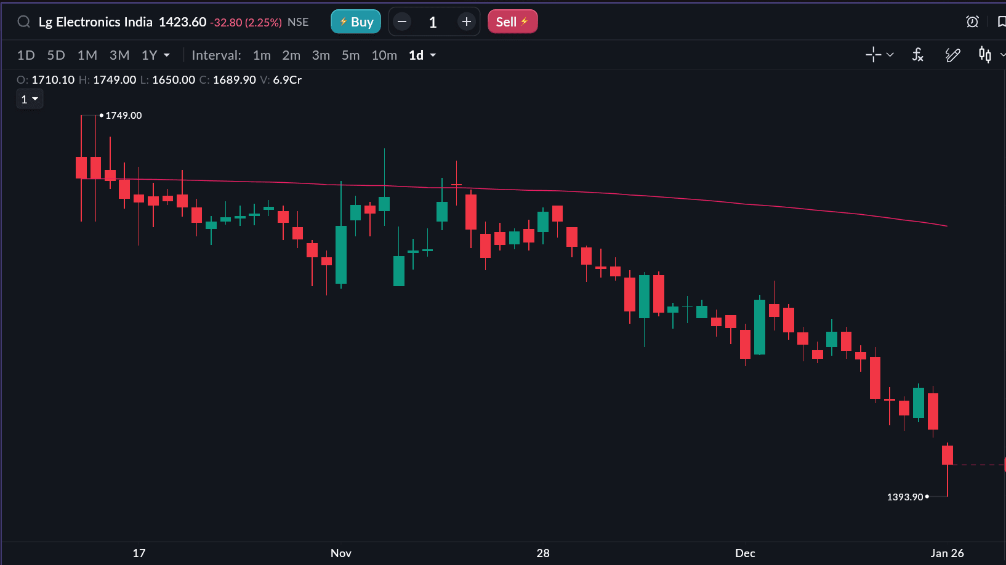Open the price alert clock icon
Viewport: 1006px width, 565px height.
coord(972,22)
